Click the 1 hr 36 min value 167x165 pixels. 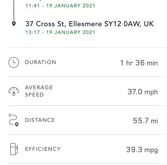tap(139, 63)
